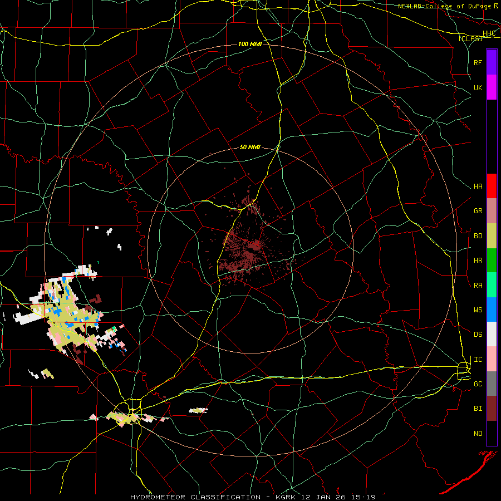This screenshot has width=501, height=501.
Task: Click the BD legend label
Action: coord(478,236)
